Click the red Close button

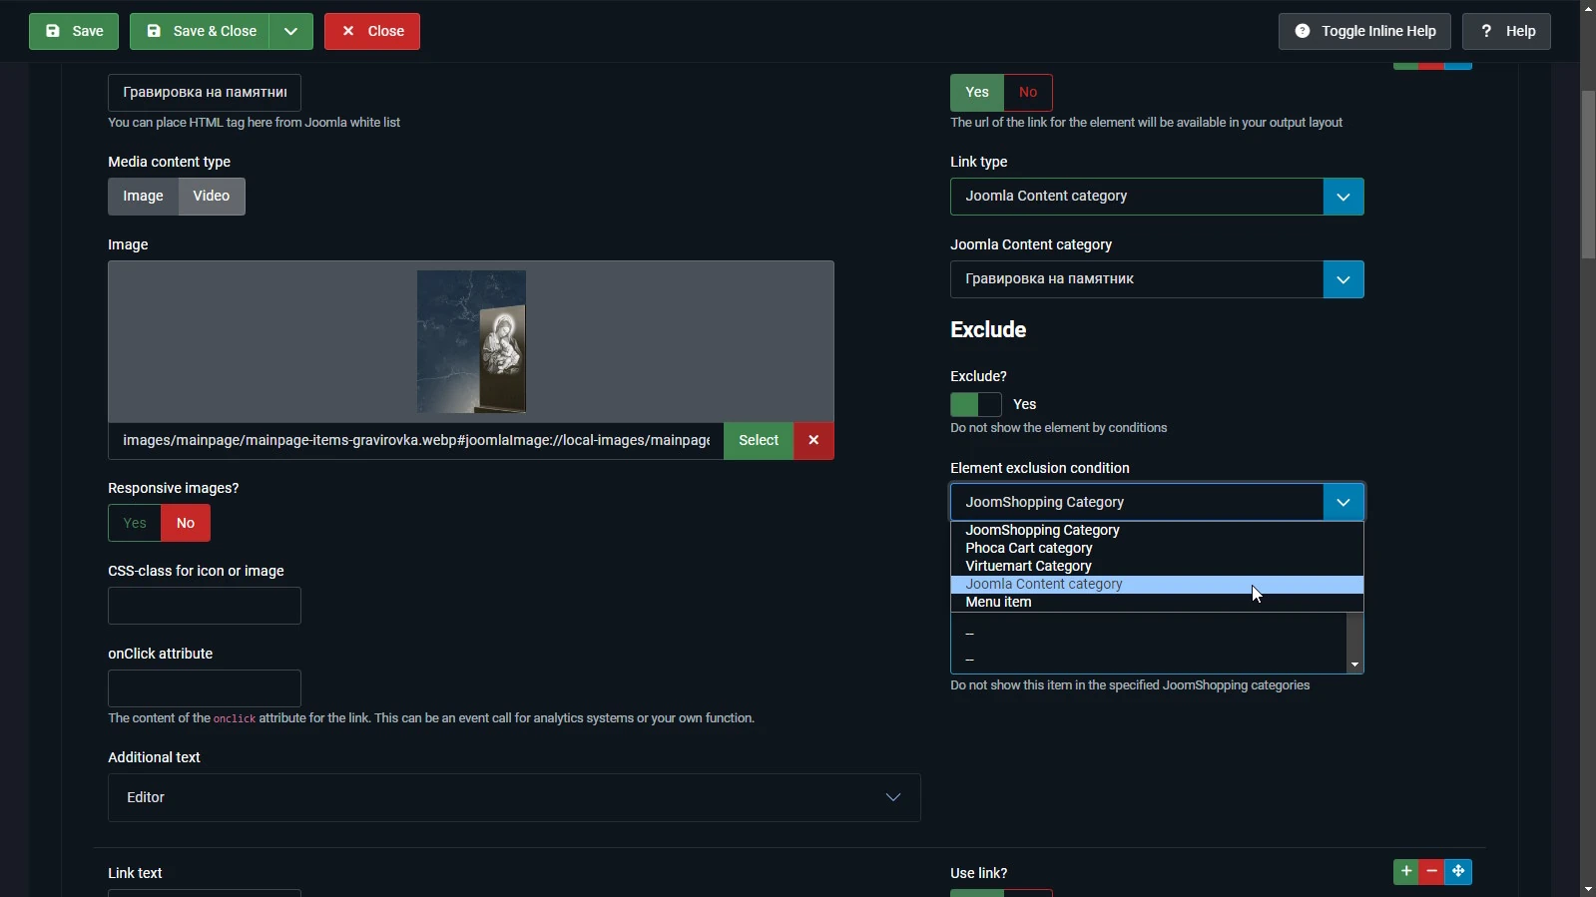pos(372,32)
